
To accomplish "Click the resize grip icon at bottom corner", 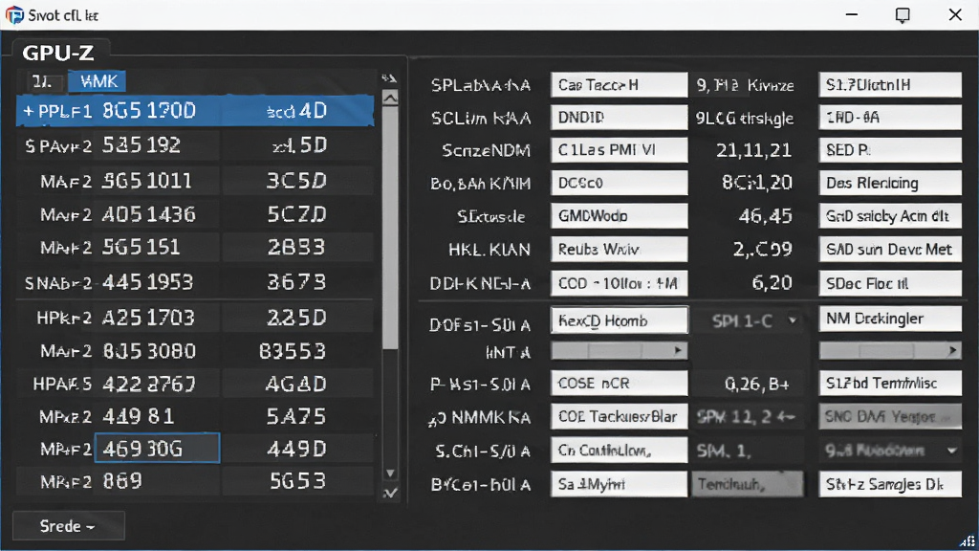I will coord(968,541).
